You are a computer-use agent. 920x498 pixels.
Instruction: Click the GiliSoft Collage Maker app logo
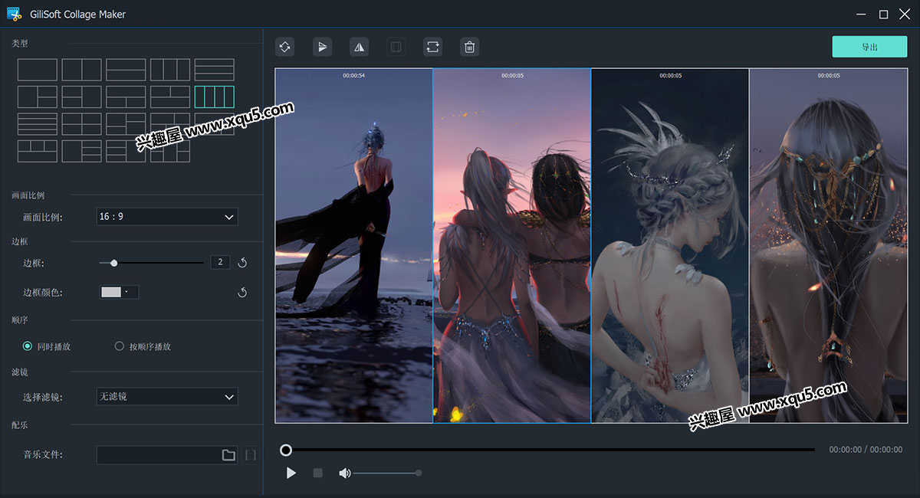(15, 14)
